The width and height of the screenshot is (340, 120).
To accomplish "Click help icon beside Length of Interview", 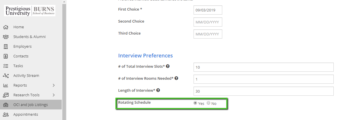I will [x=158, y=90].
